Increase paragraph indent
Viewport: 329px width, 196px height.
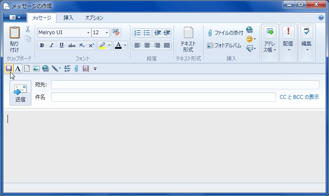(167, 33)
